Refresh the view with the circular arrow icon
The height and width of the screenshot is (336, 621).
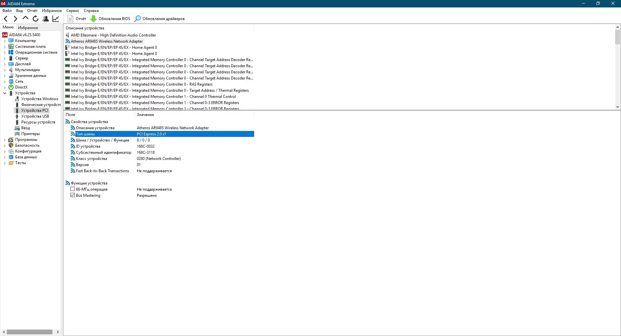click(36, 19)
